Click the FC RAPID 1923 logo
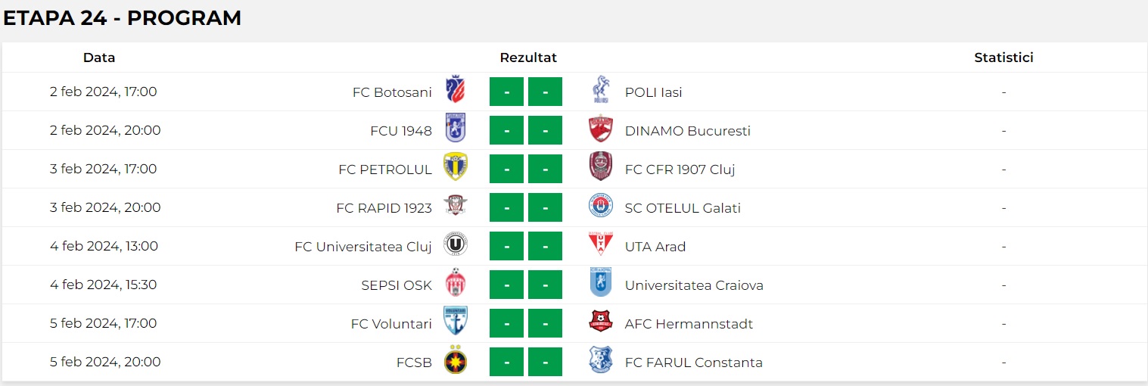This screenshot has height=386, width=1148. coord(455,207)
